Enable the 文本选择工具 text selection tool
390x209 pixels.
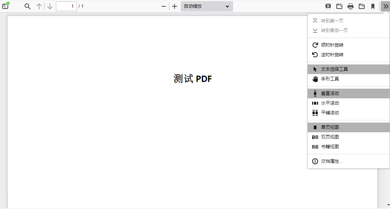click(x=348, y=69)
